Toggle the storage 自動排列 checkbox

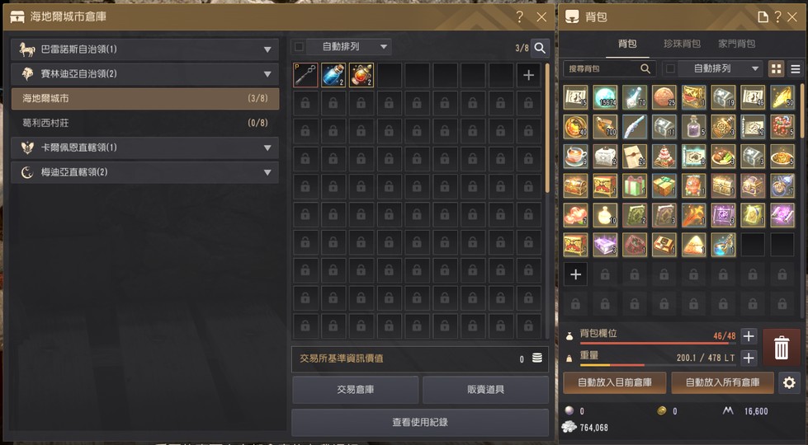click(x=299, y=47)
